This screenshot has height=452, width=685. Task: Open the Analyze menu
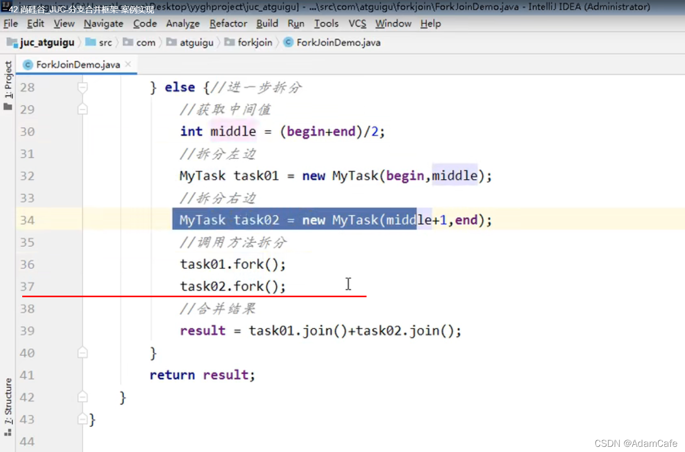click(183, 24)
